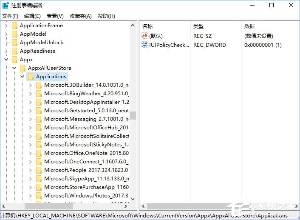
Task: Click the Microsoft.StorePurchaseApp folder icon
Action: 39,187
